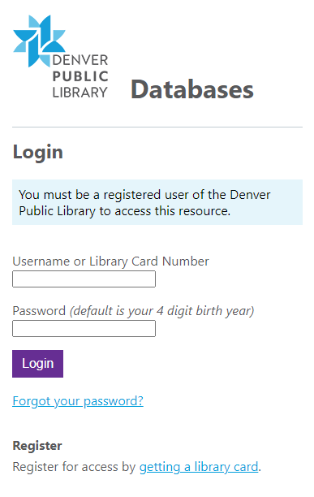Viewport: 314px width, 497px height.
Task: Click the Password label word
Action: 39,310
